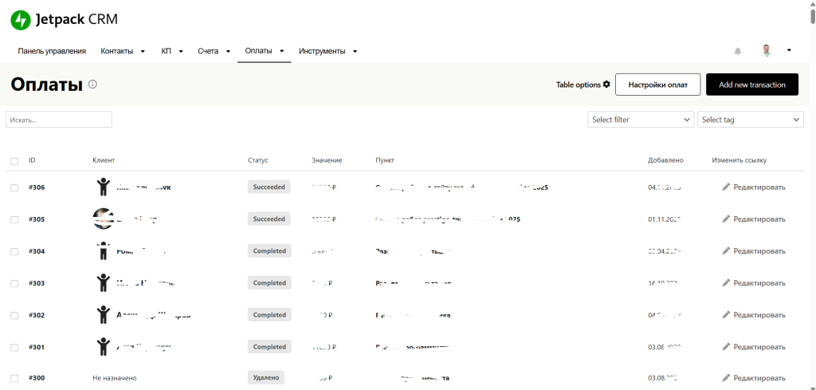Click Редактировать text for transaction #306
816x390 pixels.
tap(759, 187)
